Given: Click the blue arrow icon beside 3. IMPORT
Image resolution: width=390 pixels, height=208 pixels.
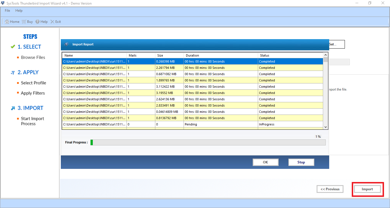Looking at the screenshot, I should (13, 108).
